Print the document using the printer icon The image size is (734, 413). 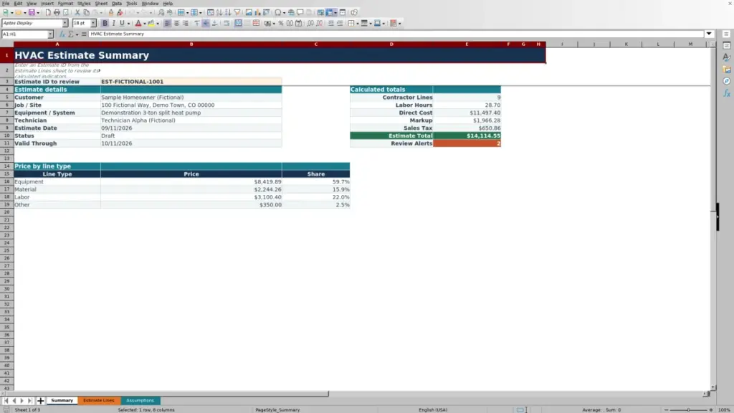tap(57, 13)
